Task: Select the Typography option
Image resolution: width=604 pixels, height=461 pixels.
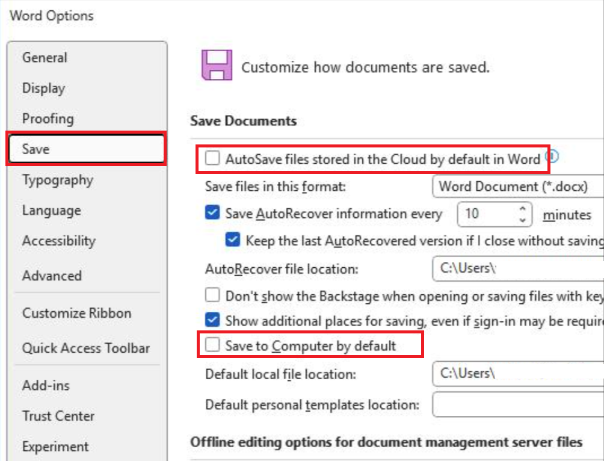Action: pyautogui.click(x=57, y=180)
